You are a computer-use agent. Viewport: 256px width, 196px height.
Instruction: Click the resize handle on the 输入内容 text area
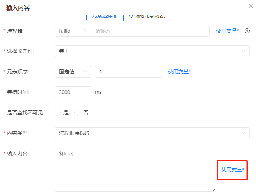(213, 189)
